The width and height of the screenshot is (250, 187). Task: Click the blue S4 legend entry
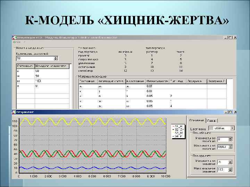point(178,136)
